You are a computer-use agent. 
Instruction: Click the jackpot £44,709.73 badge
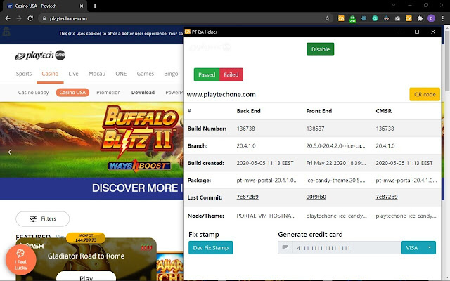coord(86,238)
